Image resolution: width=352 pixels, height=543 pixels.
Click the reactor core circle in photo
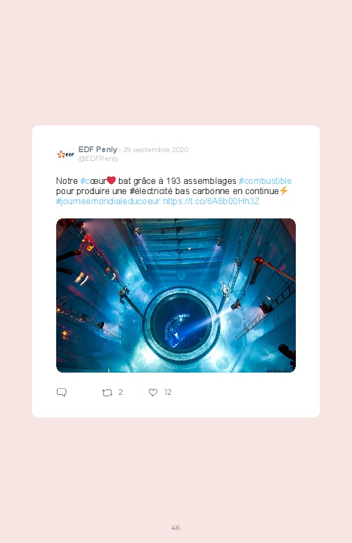click(x=181, y=324)
